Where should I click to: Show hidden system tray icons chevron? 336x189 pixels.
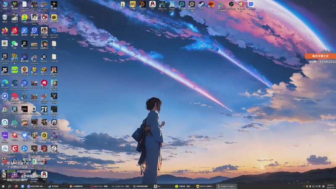[304, 186]
